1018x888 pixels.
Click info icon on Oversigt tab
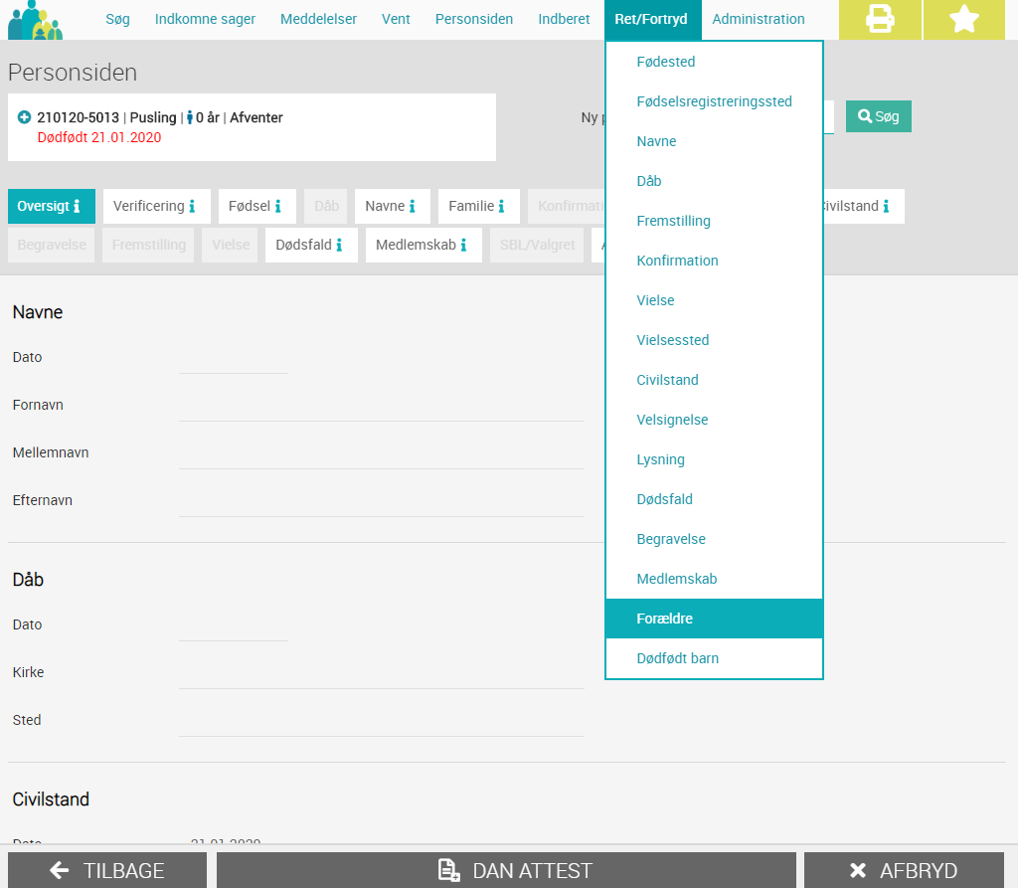[77, 206]
